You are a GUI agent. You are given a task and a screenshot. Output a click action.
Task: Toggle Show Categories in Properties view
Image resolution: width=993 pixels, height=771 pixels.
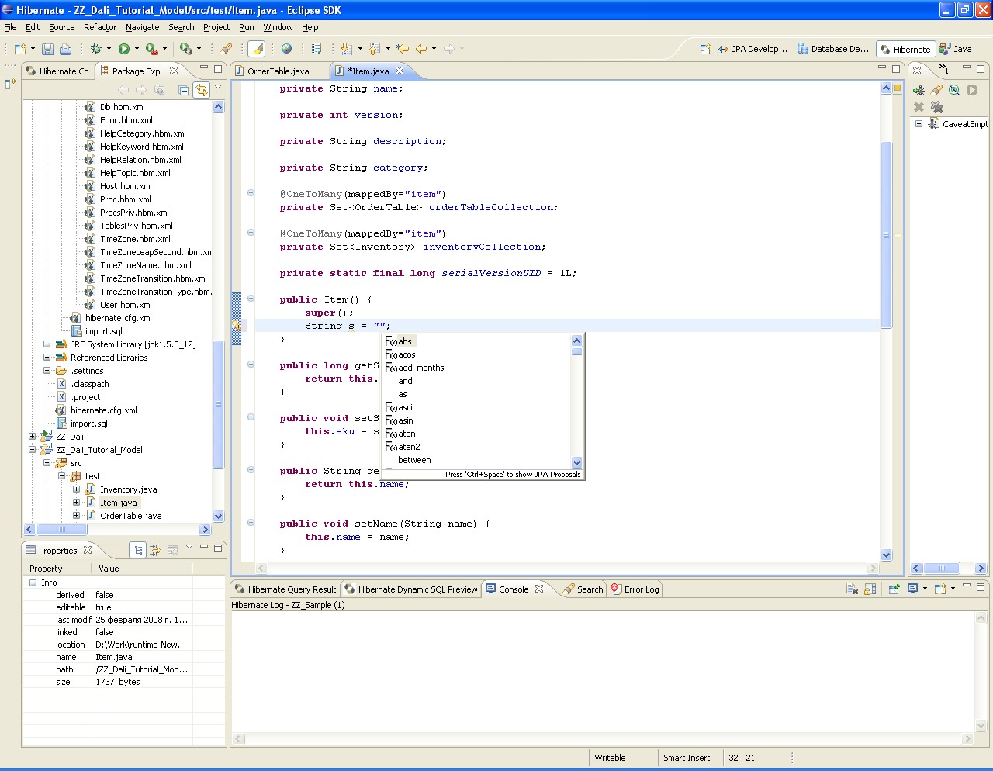coord(138,550)
